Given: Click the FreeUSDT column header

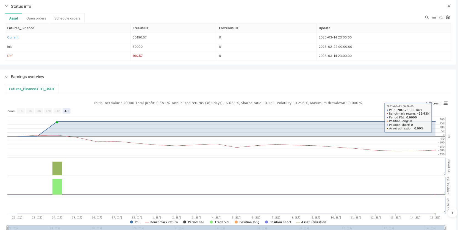Looking at the screenshot, I should tap(141, 28).
